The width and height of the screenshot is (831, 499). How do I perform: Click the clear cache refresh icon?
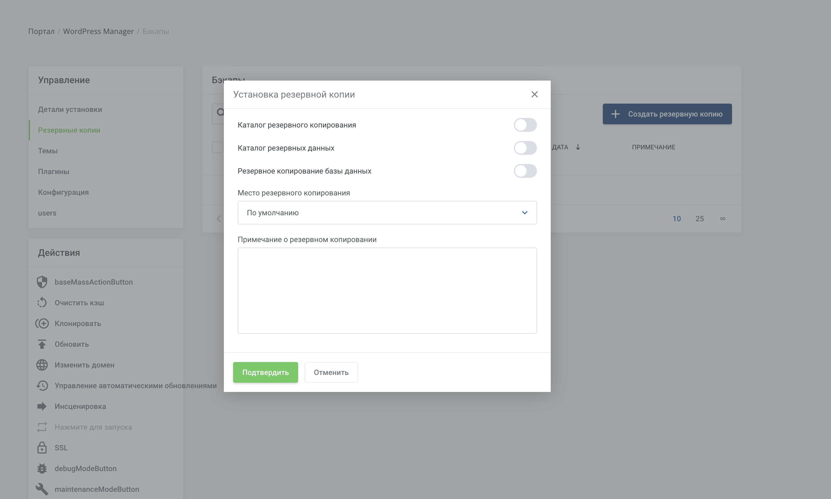[x=42, y=303]
